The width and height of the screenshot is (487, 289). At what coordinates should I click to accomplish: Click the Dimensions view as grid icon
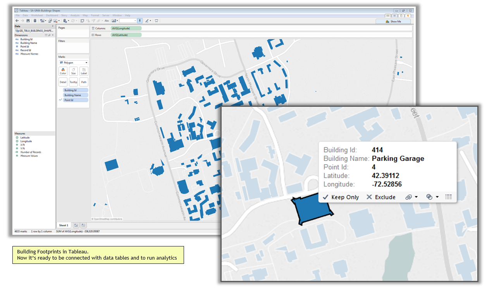pyautogui.click(x=46, y=35)
